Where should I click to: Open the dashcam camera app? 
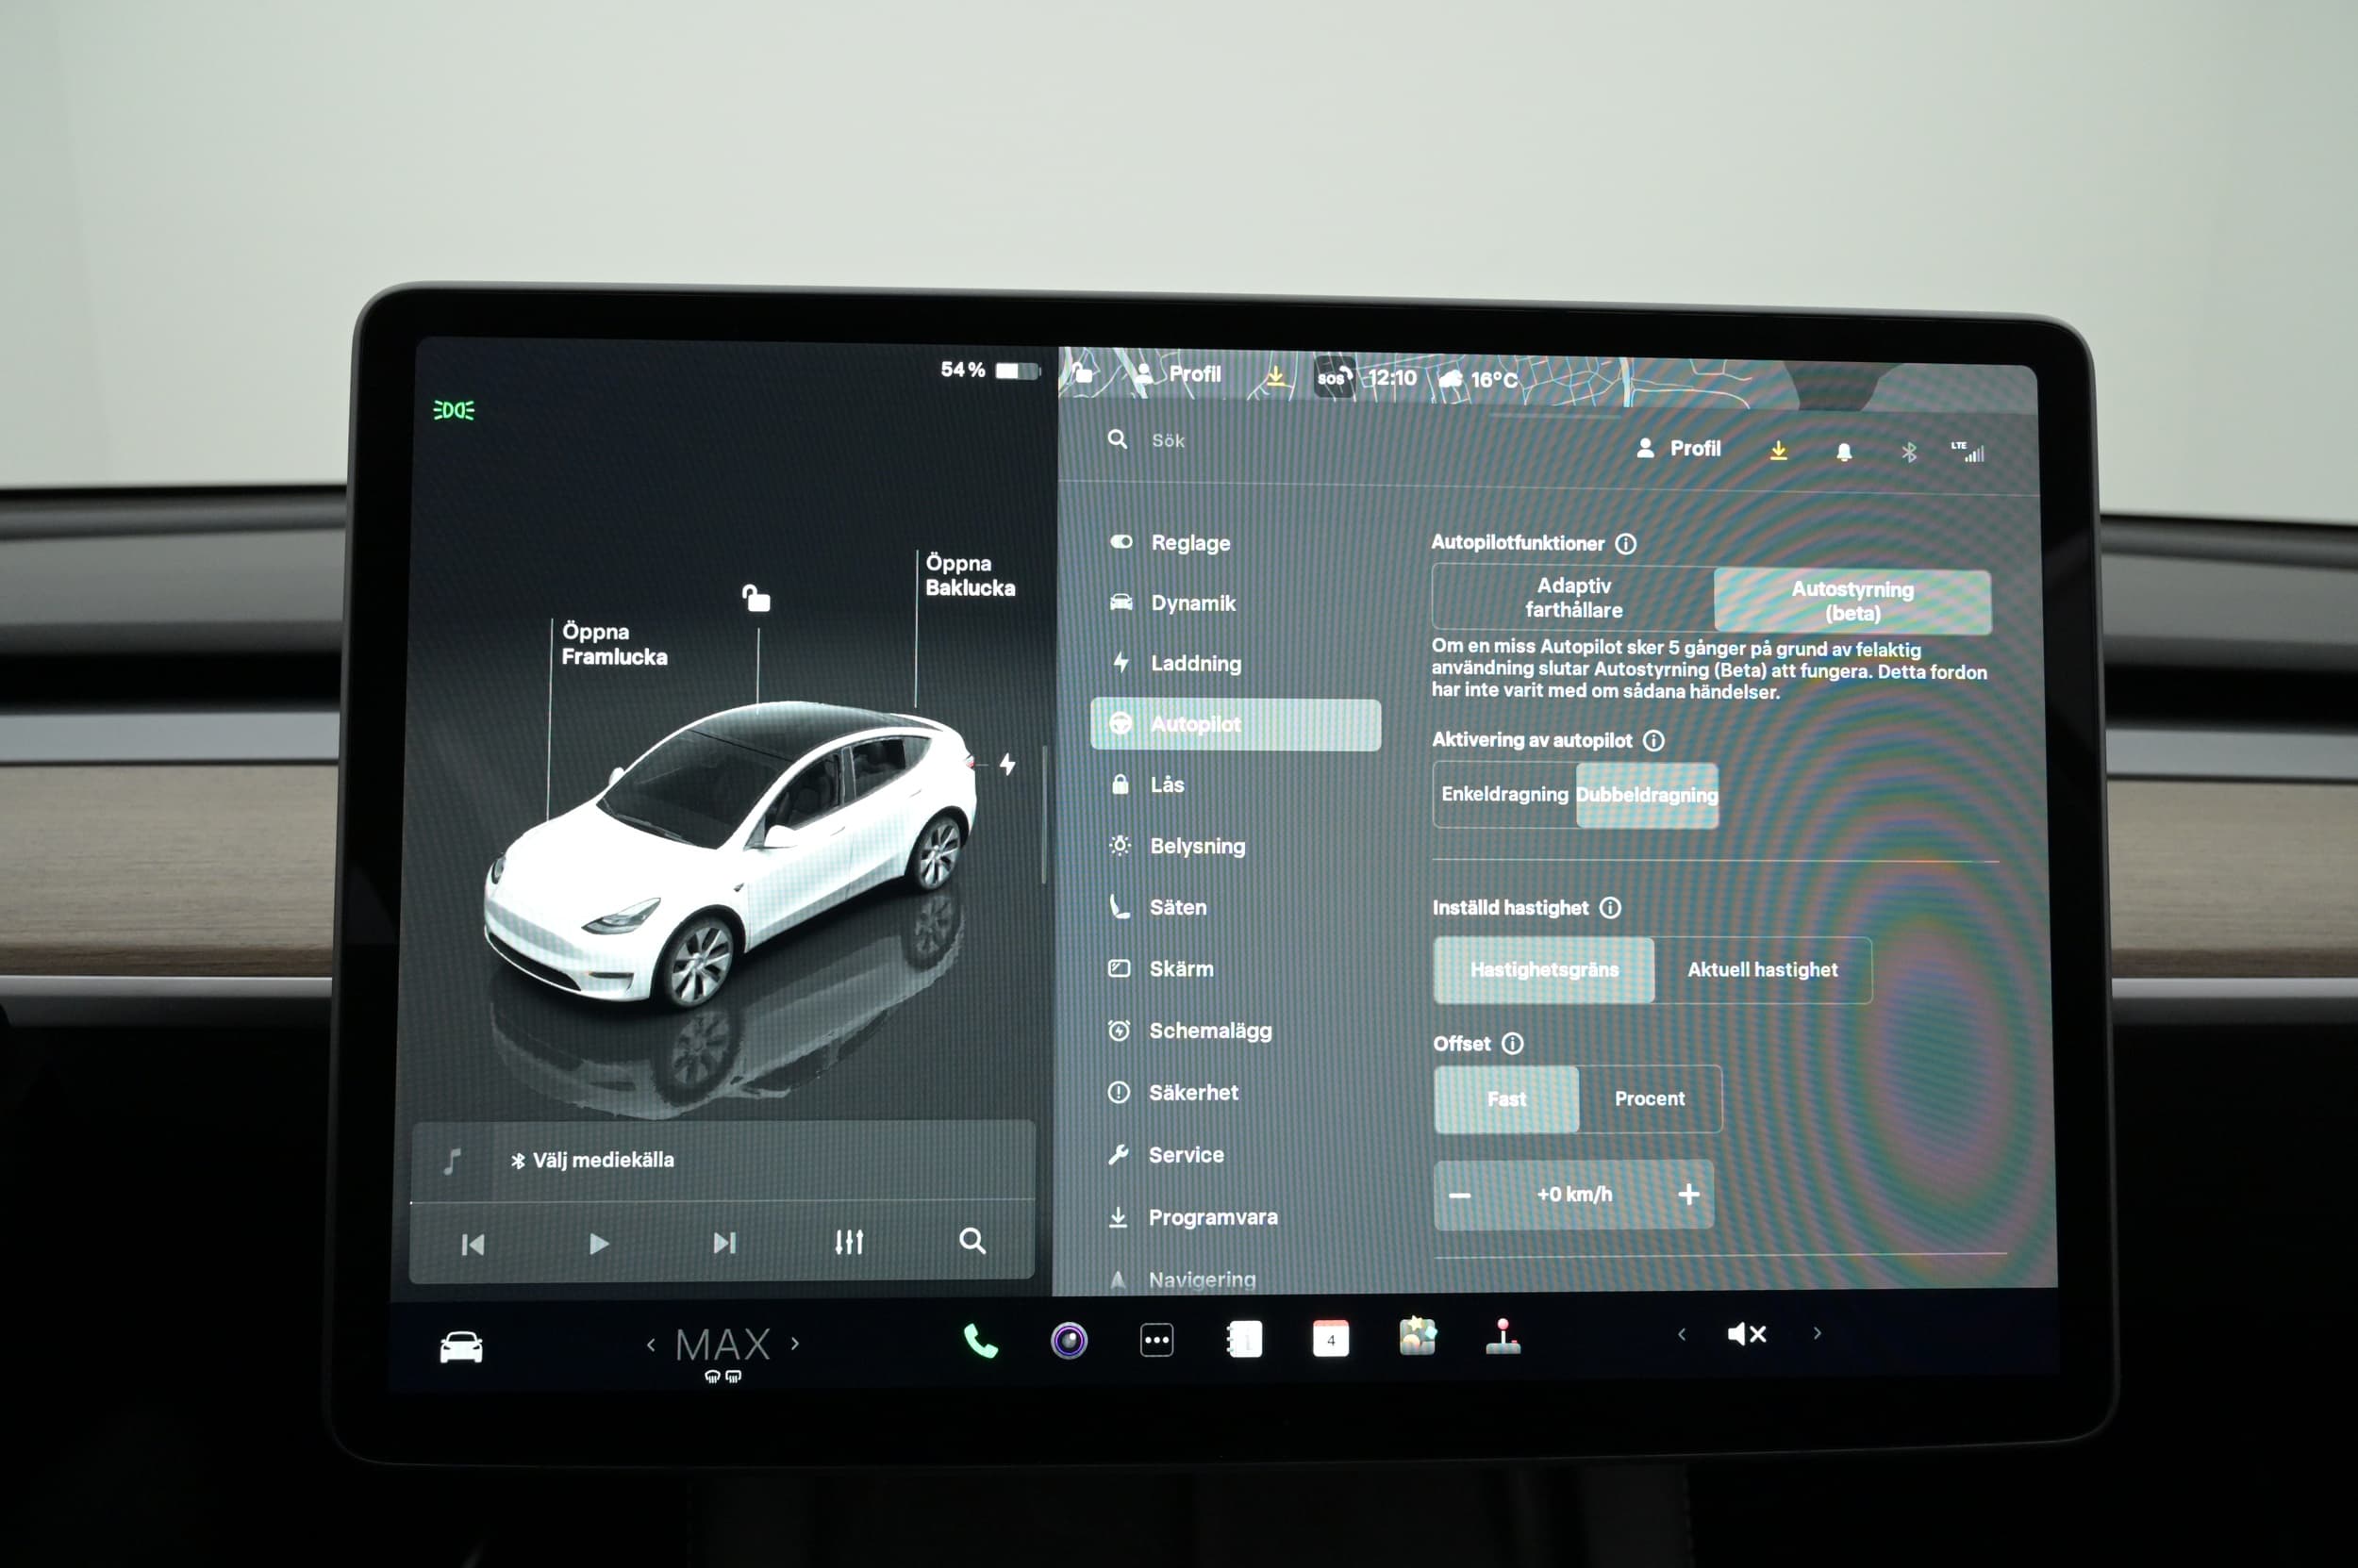(x=1069, y=1340)
